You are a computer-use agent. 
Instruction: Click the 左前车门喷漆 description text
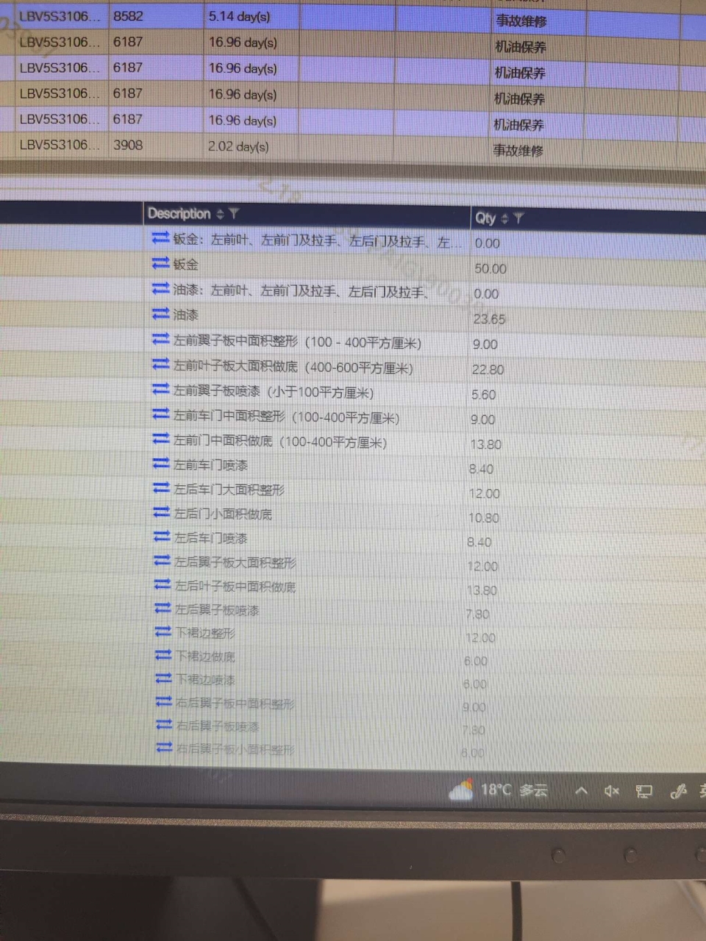210,465
